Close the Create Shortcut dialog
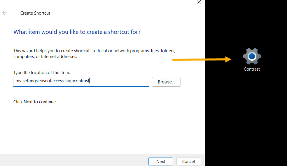The height and width of the screenshot is (166, 287). click(199, 2)
